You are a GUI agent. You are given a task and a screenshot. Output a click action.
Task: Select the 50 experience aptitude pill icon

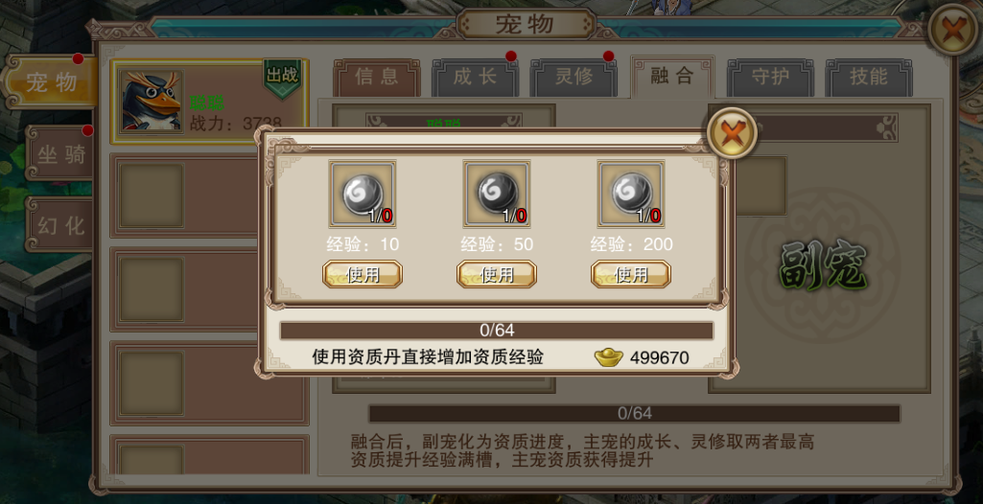click(497, 194)
